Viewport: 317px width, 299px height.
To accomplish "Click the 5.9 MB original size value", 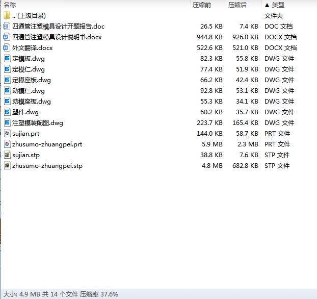I will point(212,144).
